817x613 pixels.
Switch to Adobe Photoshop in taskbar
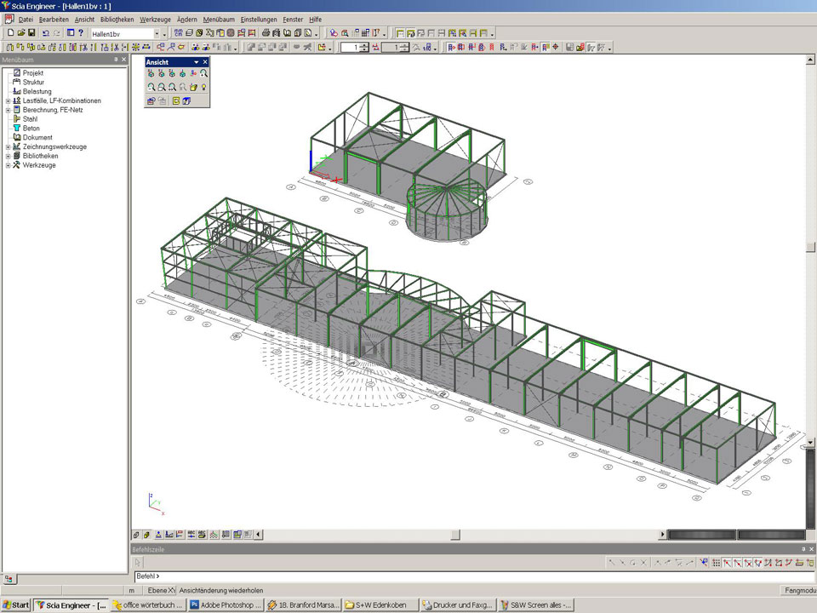coord(224,605)
